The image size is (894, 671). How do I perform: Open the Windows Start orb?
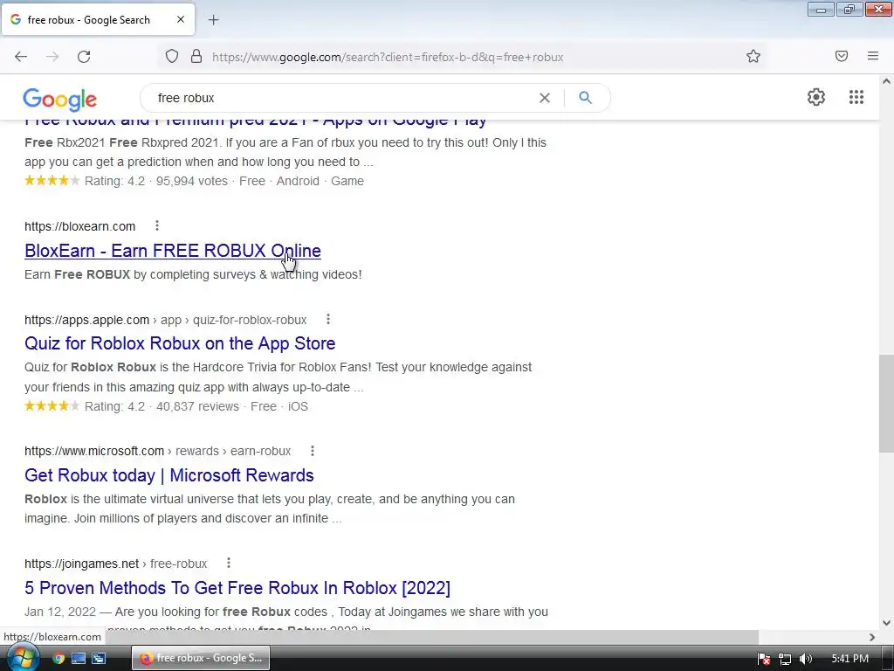[22, 658]
